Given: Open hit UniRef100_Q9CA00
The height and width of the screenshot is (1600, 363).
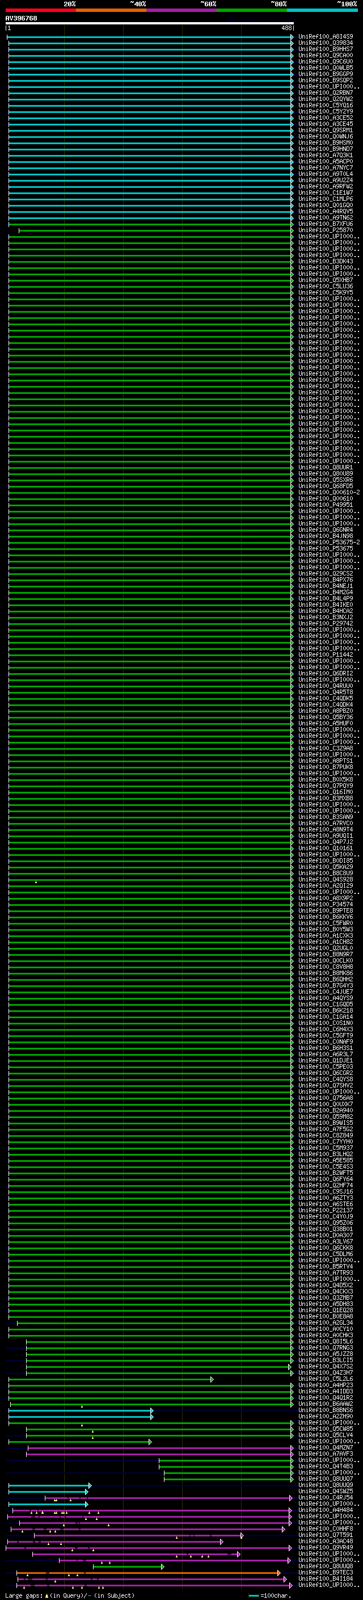Looking at the screenshot, I should click(326, 55).
